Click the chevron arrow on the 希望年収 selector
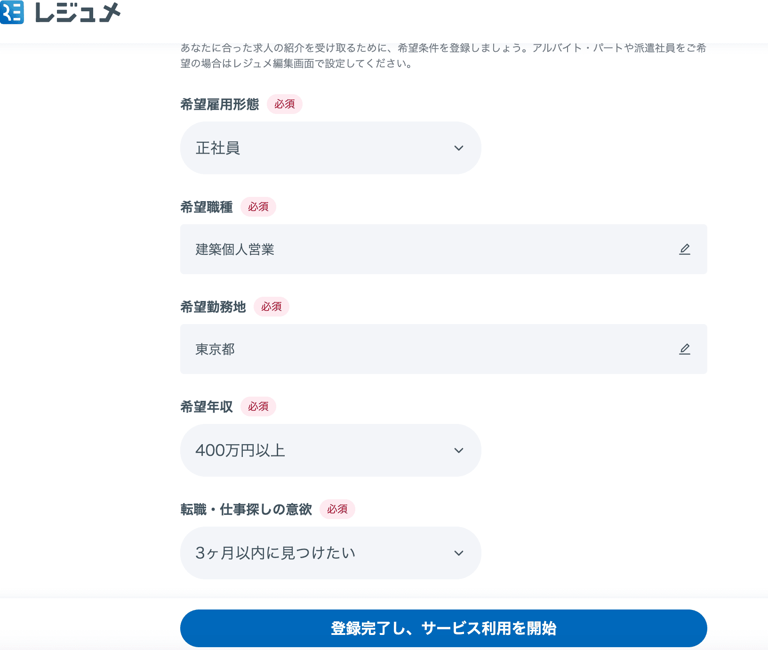Viewport: 768px width, 650px height. 459,450
